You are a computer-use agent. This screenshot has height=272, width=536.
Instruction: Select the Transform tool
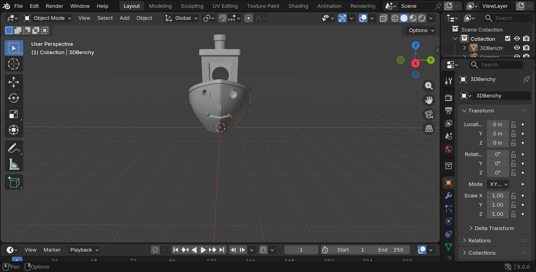14,130
